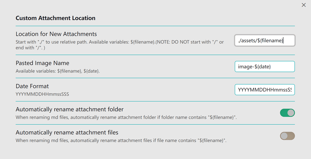Click the YYYYMMDDHHmmssSSS description under Date Format
The height and width of the screenshot is (159, 311).
point(42,94)
